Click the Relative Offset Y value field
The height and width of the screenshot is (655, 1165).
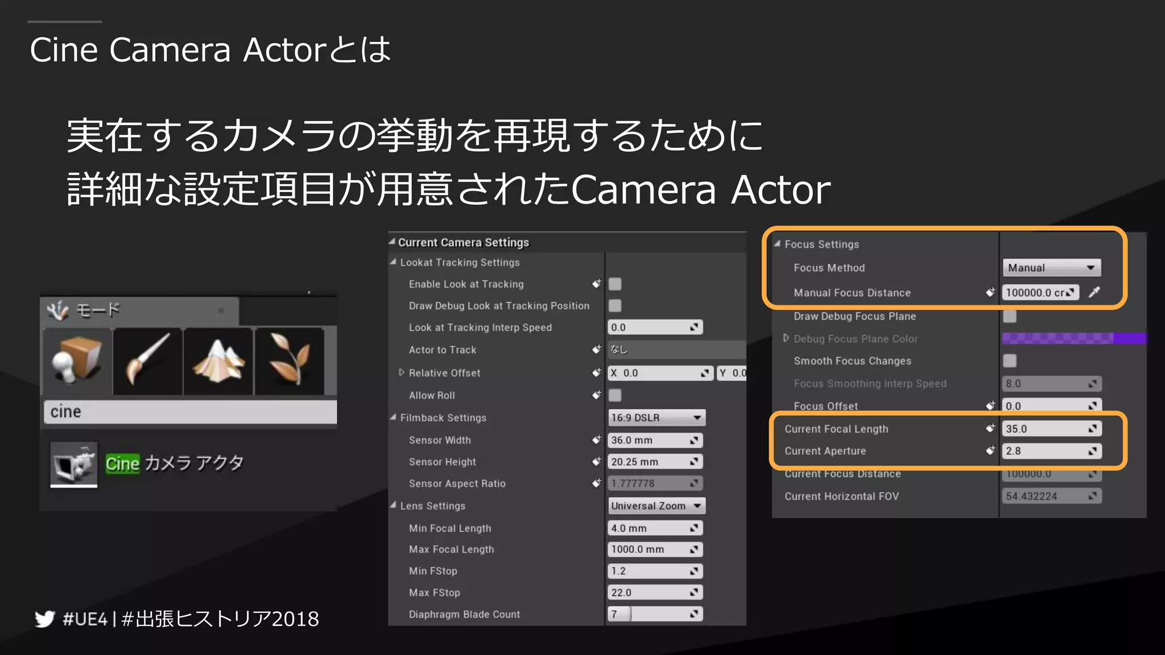732,373
